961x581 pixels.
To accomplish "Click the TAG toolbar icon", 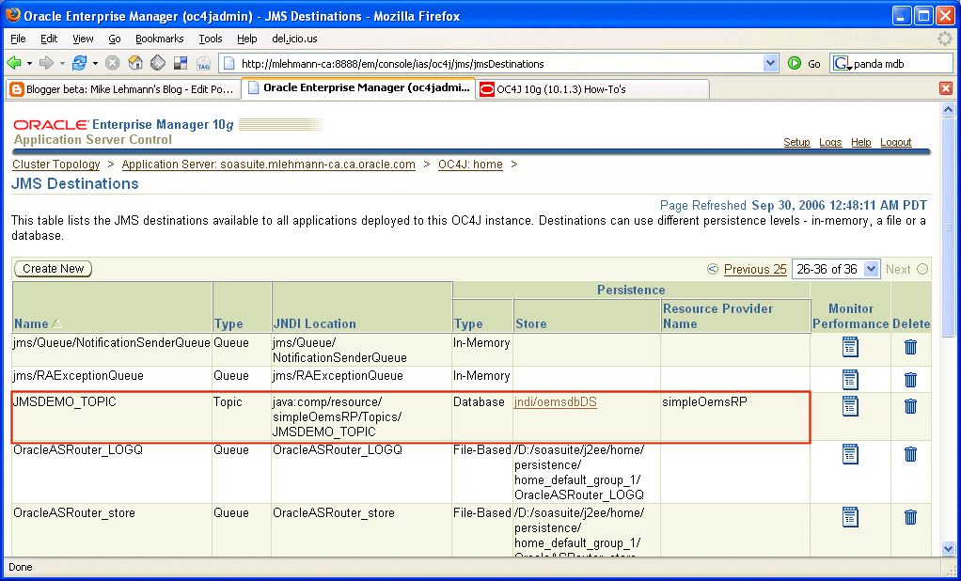I will 203,63.
